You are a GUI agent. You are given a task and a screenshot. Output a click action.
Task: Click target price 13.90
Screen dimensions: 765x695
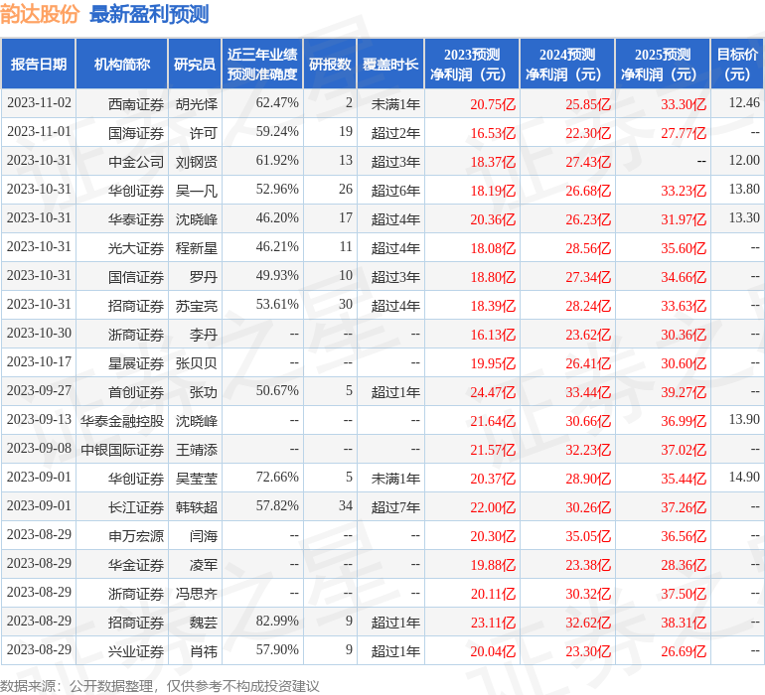point(744,419)
